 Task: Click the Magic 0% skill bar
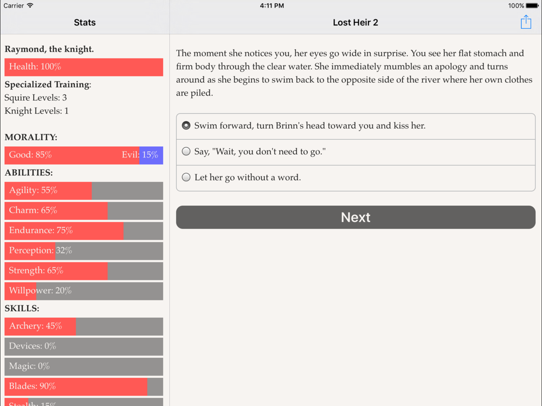coord(83,366)
